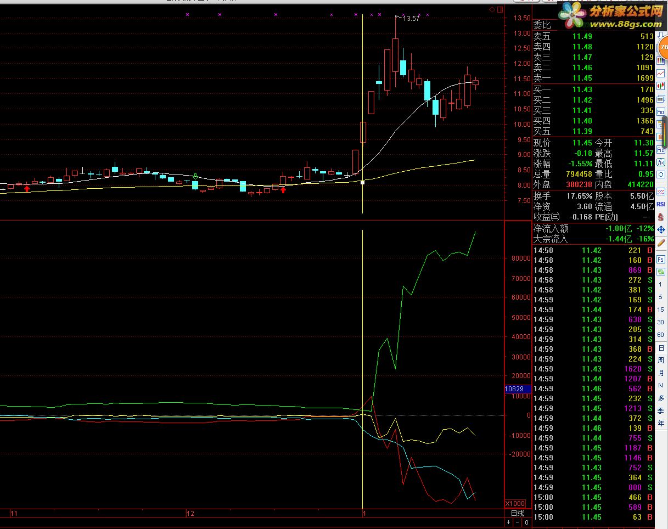Click the tick trade with volume 1620
The width and height of the screenshot is (668, 529).
tap(593, 369)
